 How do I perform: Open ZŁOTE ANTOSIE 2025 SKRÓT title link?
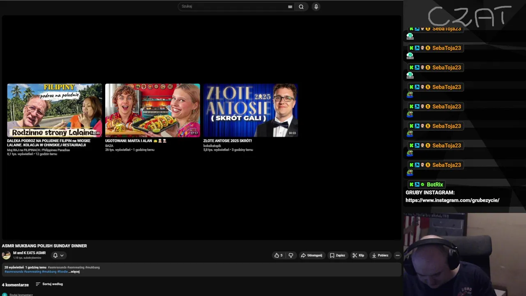[x=228, y=141]
